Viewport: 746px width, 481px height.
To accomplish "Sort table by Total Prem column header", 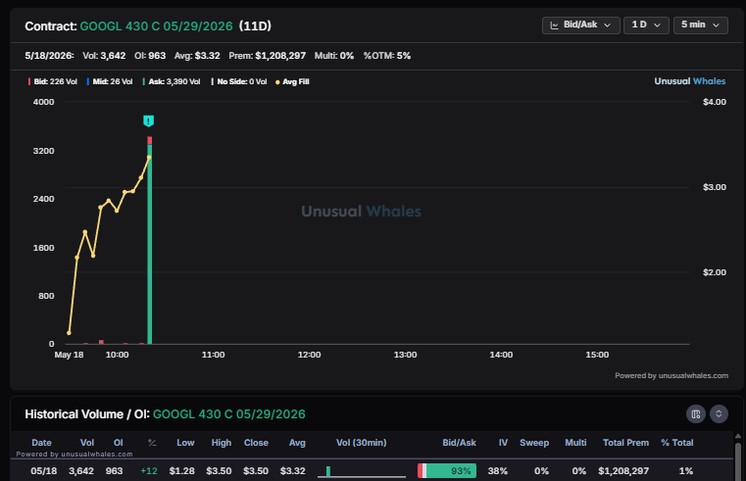I will pos(625,443).
